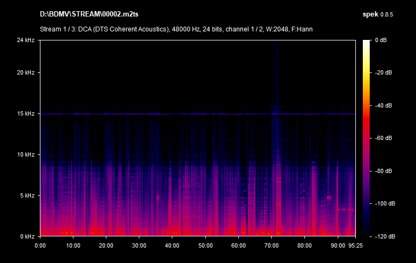Click the 5 kHz frequency axis label
The width and height of the screenshot is (416, 263).
[x=27, y=196]
